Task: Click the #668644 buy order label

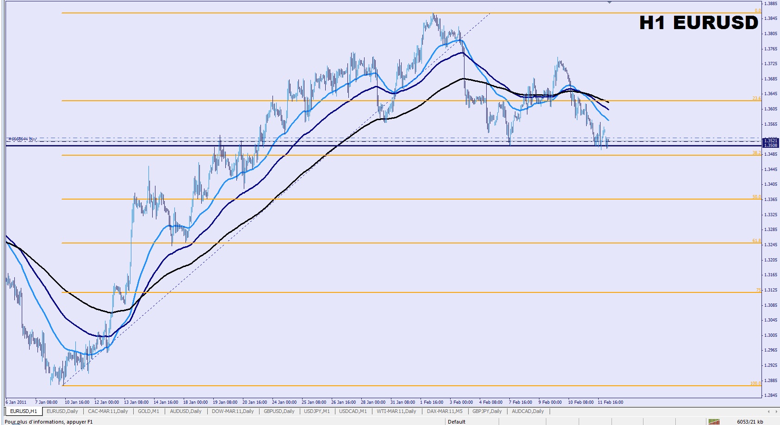Action: pyautogui.click(x=23, y=139)
